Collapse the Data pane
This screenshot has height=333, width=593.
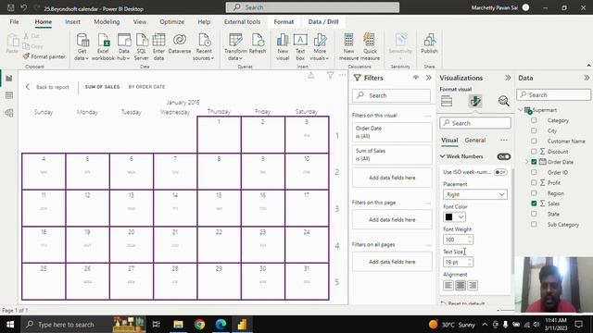587,78
